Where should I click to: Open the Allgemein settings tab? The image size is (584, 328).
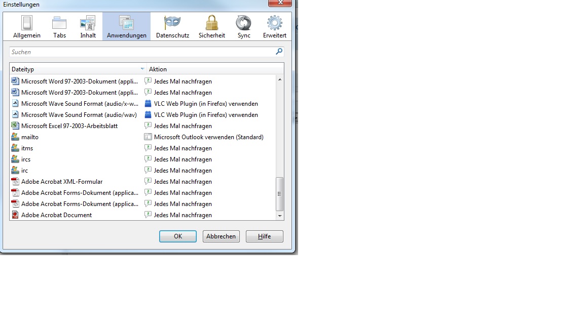26,27
